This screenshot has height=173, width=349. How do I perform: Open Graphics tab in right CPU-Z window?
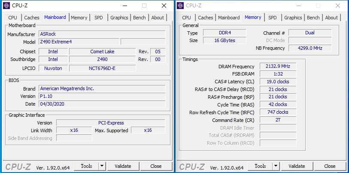click(293, 18)
